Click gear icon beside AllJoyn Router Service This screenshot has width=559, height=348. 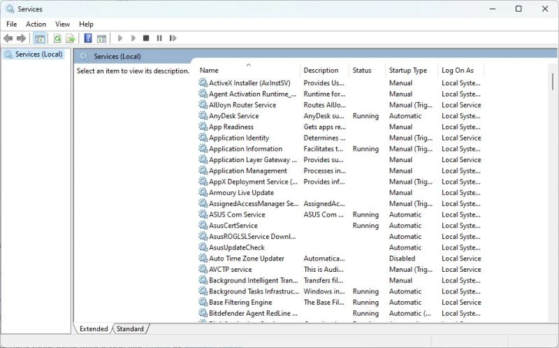203,105
